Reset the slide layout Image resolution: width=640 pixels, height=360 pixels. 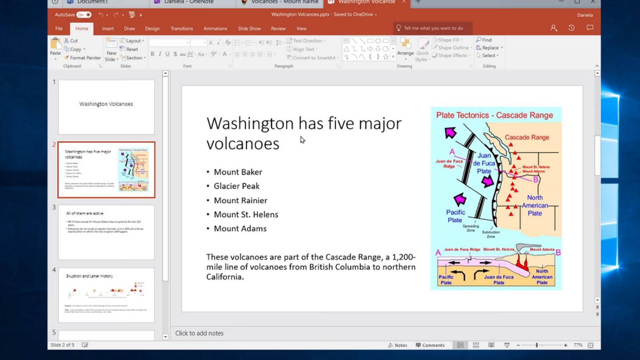click(129, 49)
